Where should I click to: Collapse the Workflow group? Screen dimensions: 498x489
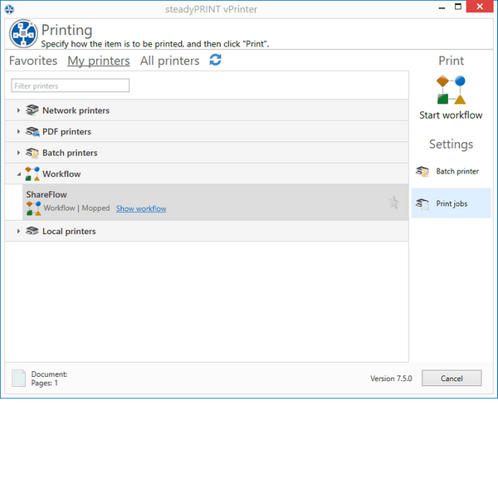point(19,174)
